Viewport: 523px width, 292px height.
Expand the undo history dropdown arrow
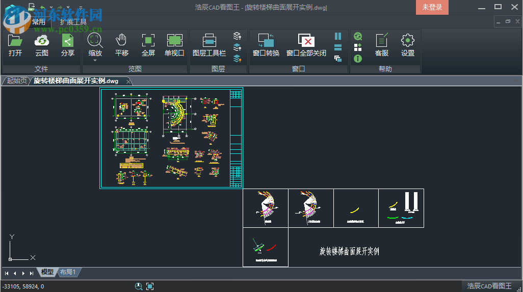click(x=51, y=7)
